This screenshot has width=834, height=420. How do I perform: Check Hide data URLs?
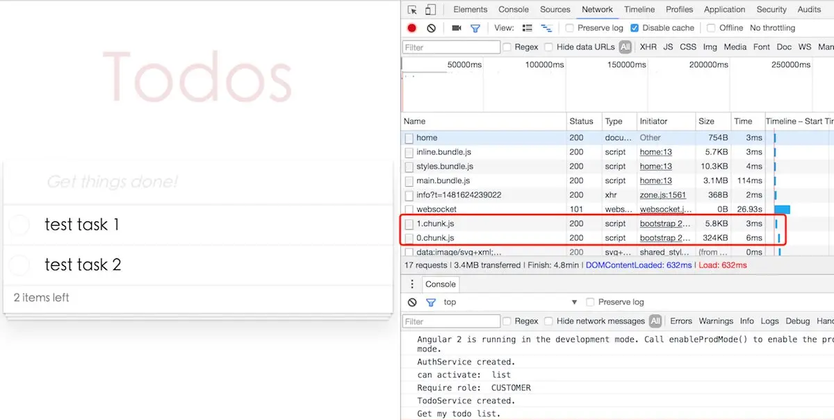pos(548,47)
